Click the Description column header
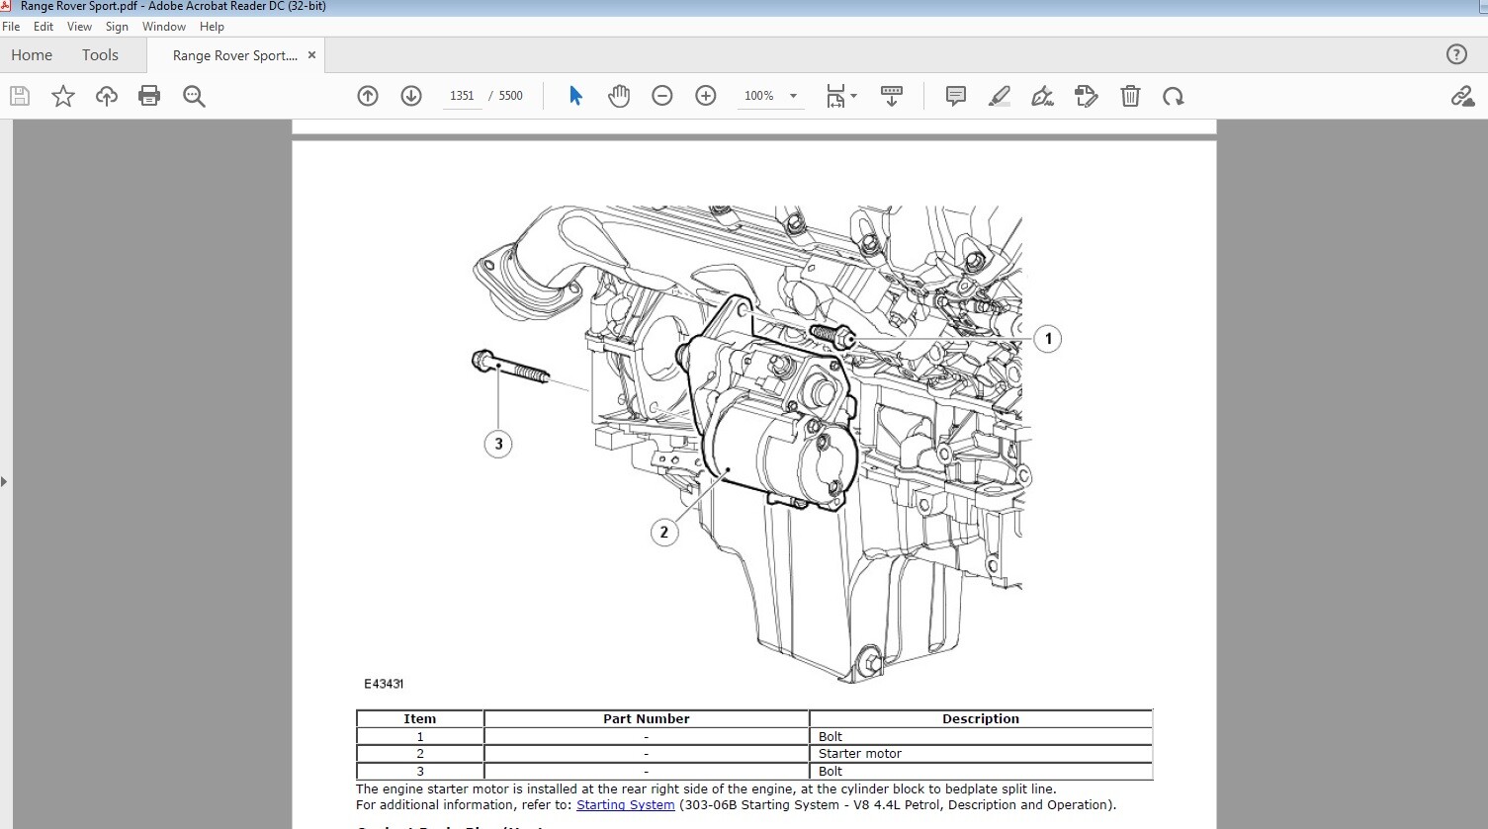The height and width of the screenshot is (829, 1488). coord(981,719)
